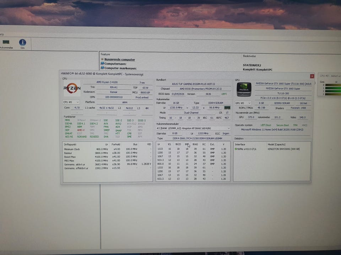This screenshot has height=255, width=341.
Task: Click the computer icon beside Computer mærkenavn
Action: pos(102,68)
